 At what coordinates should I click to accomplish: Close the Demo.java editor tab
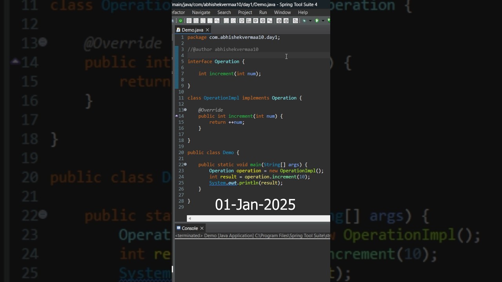coord(207,30)
